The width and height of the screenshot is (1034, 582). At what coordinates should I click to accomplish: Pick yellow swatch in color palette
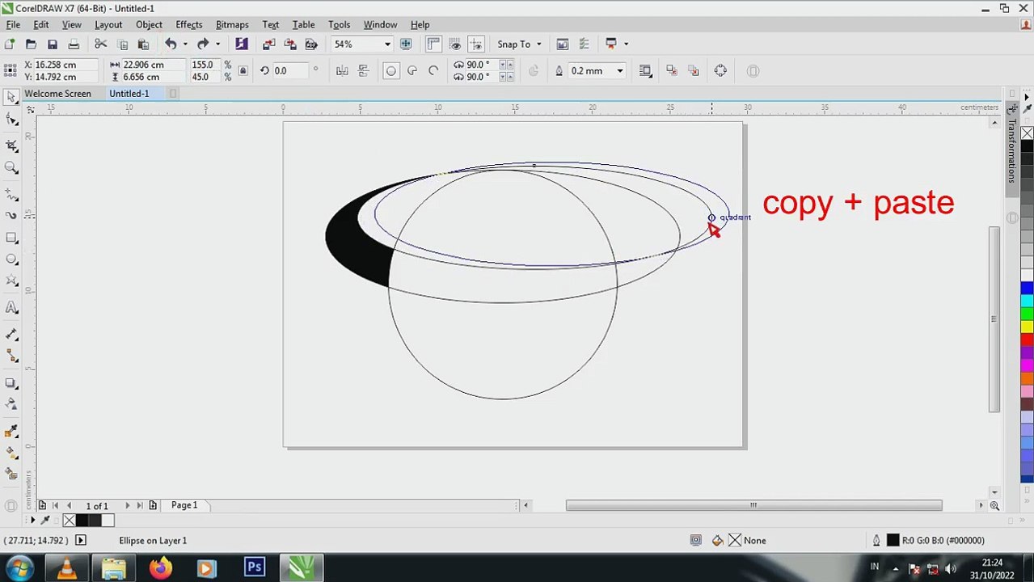[x=1027, y=327]
